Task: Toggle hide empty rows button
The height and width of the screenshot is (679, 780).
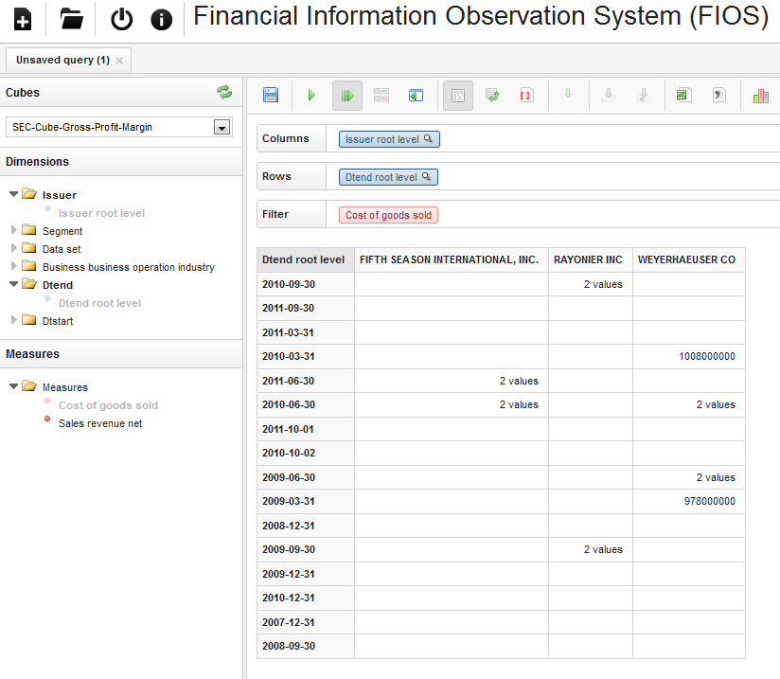Action: pyautogui.click(x=458, y=95)
